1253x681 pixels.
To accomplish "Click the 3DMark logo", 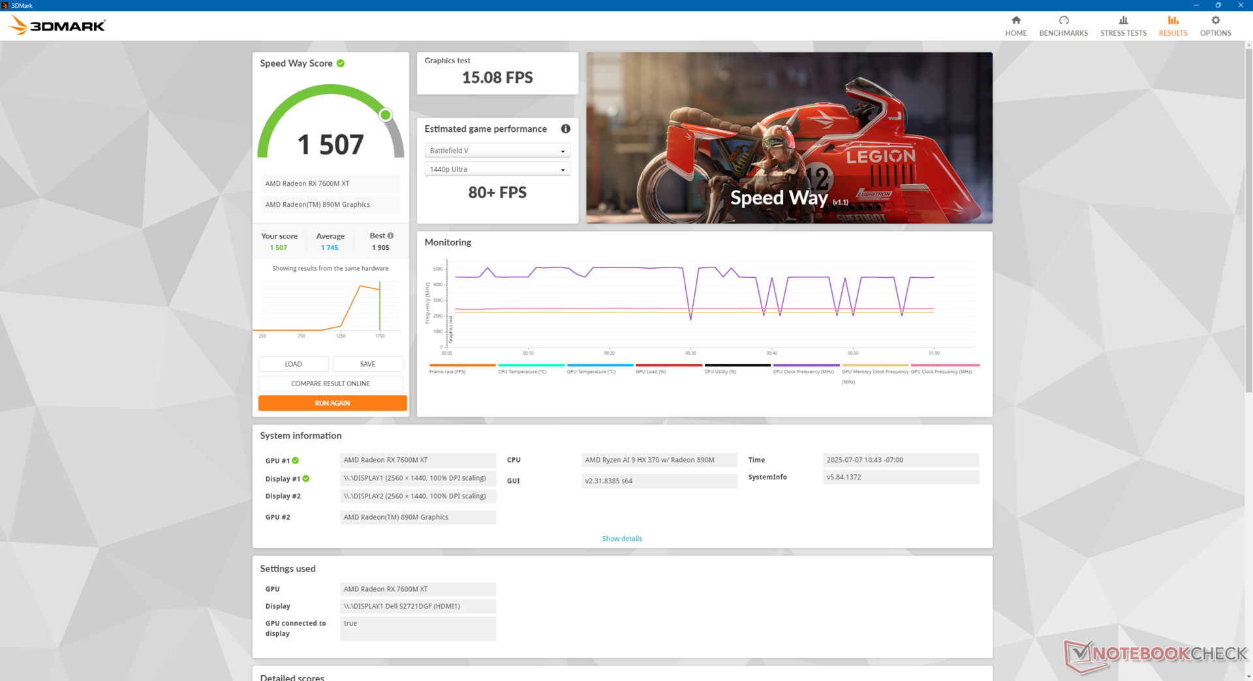I will pyautogui.click(x=57, y=26).
